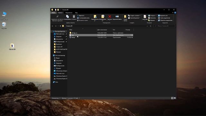This screenshot has width=206, height=116.
Task: Sort by the Тип (Type) column
Action: [x=118, y=30]
